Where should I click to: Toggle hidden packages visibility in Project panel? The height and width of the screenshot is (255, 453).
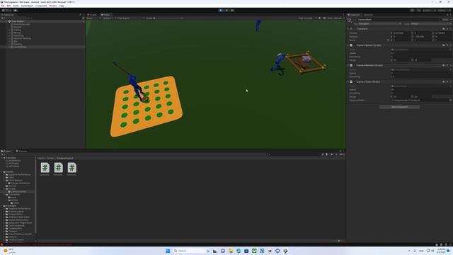click(x=341, y=154)
